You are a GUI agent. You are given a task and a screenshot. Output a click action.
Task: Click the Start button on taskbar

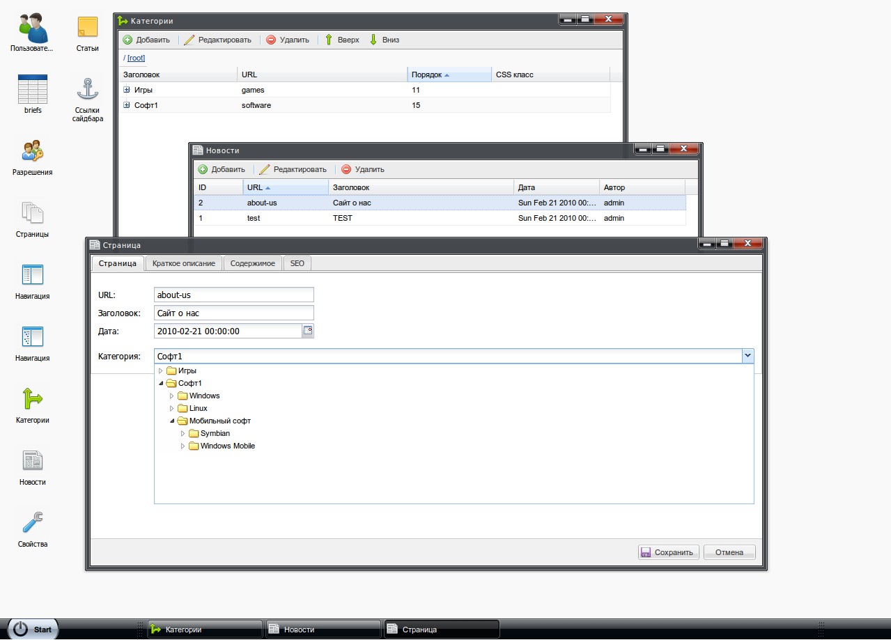pos(33,629)
